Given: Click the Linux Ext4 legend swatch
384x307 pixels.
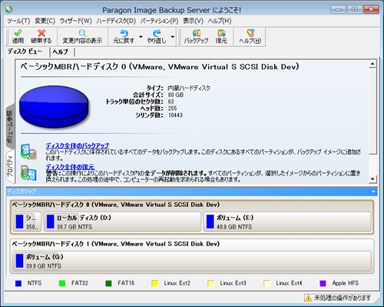Looking at the screenshot, I should tap(267, 283).
